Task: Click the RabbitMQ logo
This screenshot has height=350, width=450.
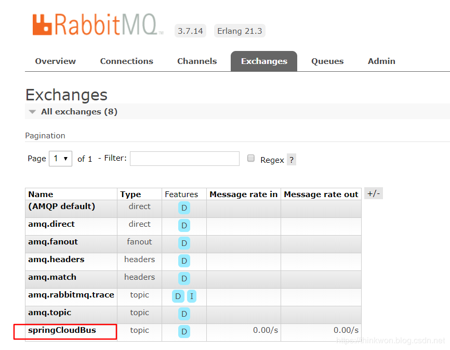Action: pos(97,24)
